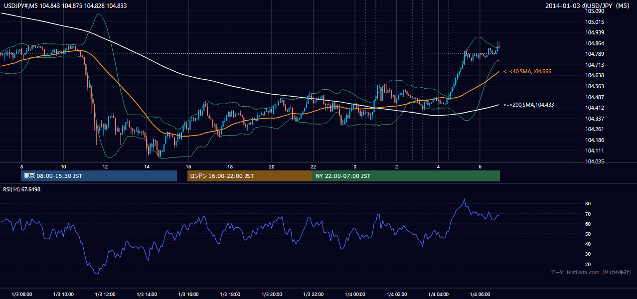
Task: Click hour tick 18 under the price chart
Action: (230, 166)
